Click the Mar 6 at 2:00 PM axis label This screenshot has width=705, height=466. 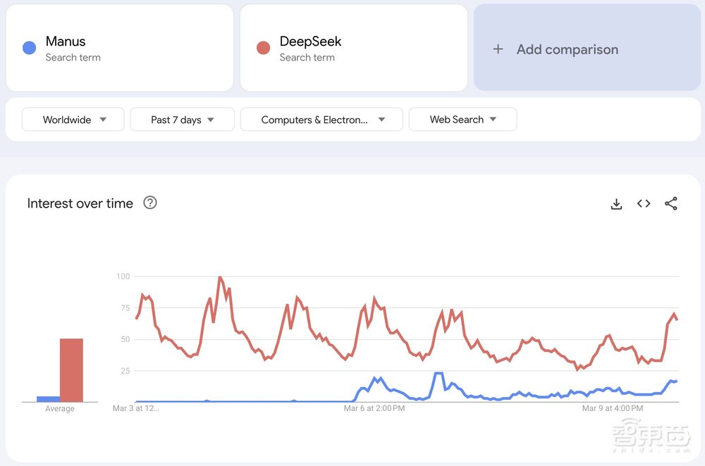pyautogui.click(x=376, y=408)
